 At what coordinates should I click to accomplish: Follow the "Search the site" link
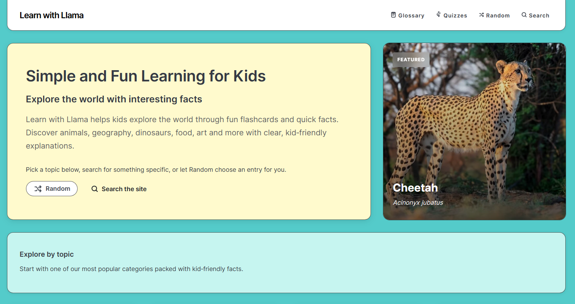[x=124, y=189]
